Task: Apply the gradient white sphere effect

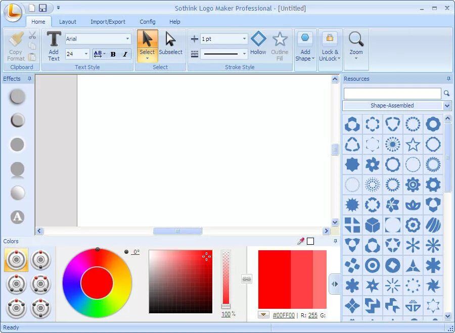Action: [17, 193]
